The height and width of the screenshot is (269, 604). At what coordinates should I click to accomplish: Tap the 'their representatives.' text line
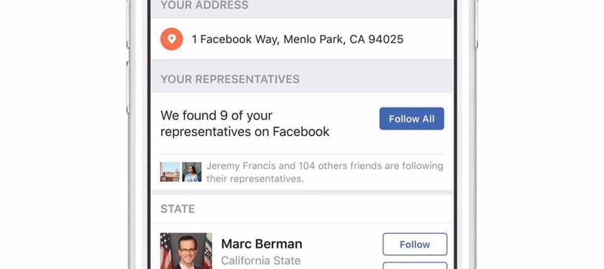click(255, 179)
